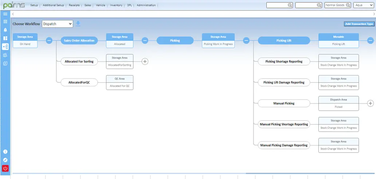The height and width of the screenshot is (179, 376).
Task: Open the notifications bell icon
Action: [x=5, y=30]
